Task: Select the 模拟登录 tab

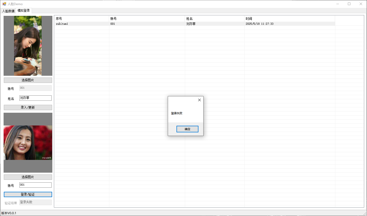Action: 24,10
